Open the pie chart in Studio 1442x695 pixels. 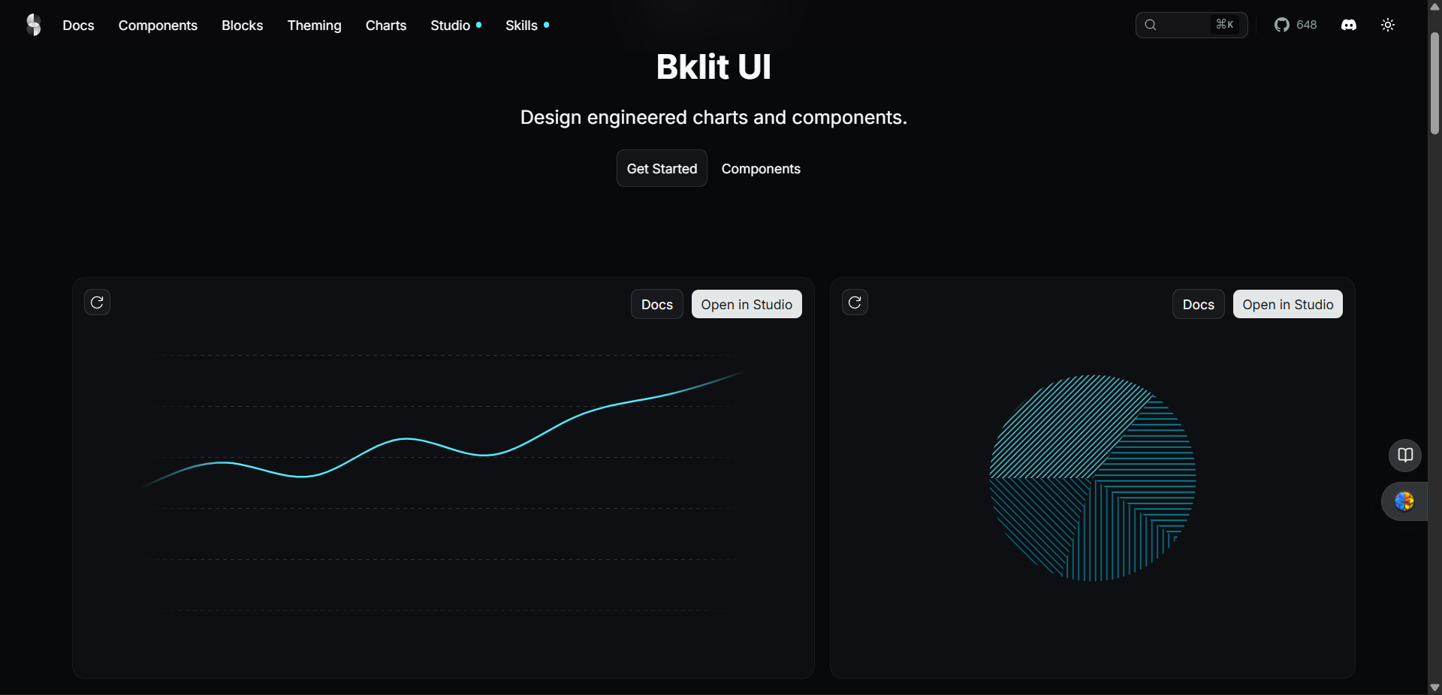click(1288, 305)
